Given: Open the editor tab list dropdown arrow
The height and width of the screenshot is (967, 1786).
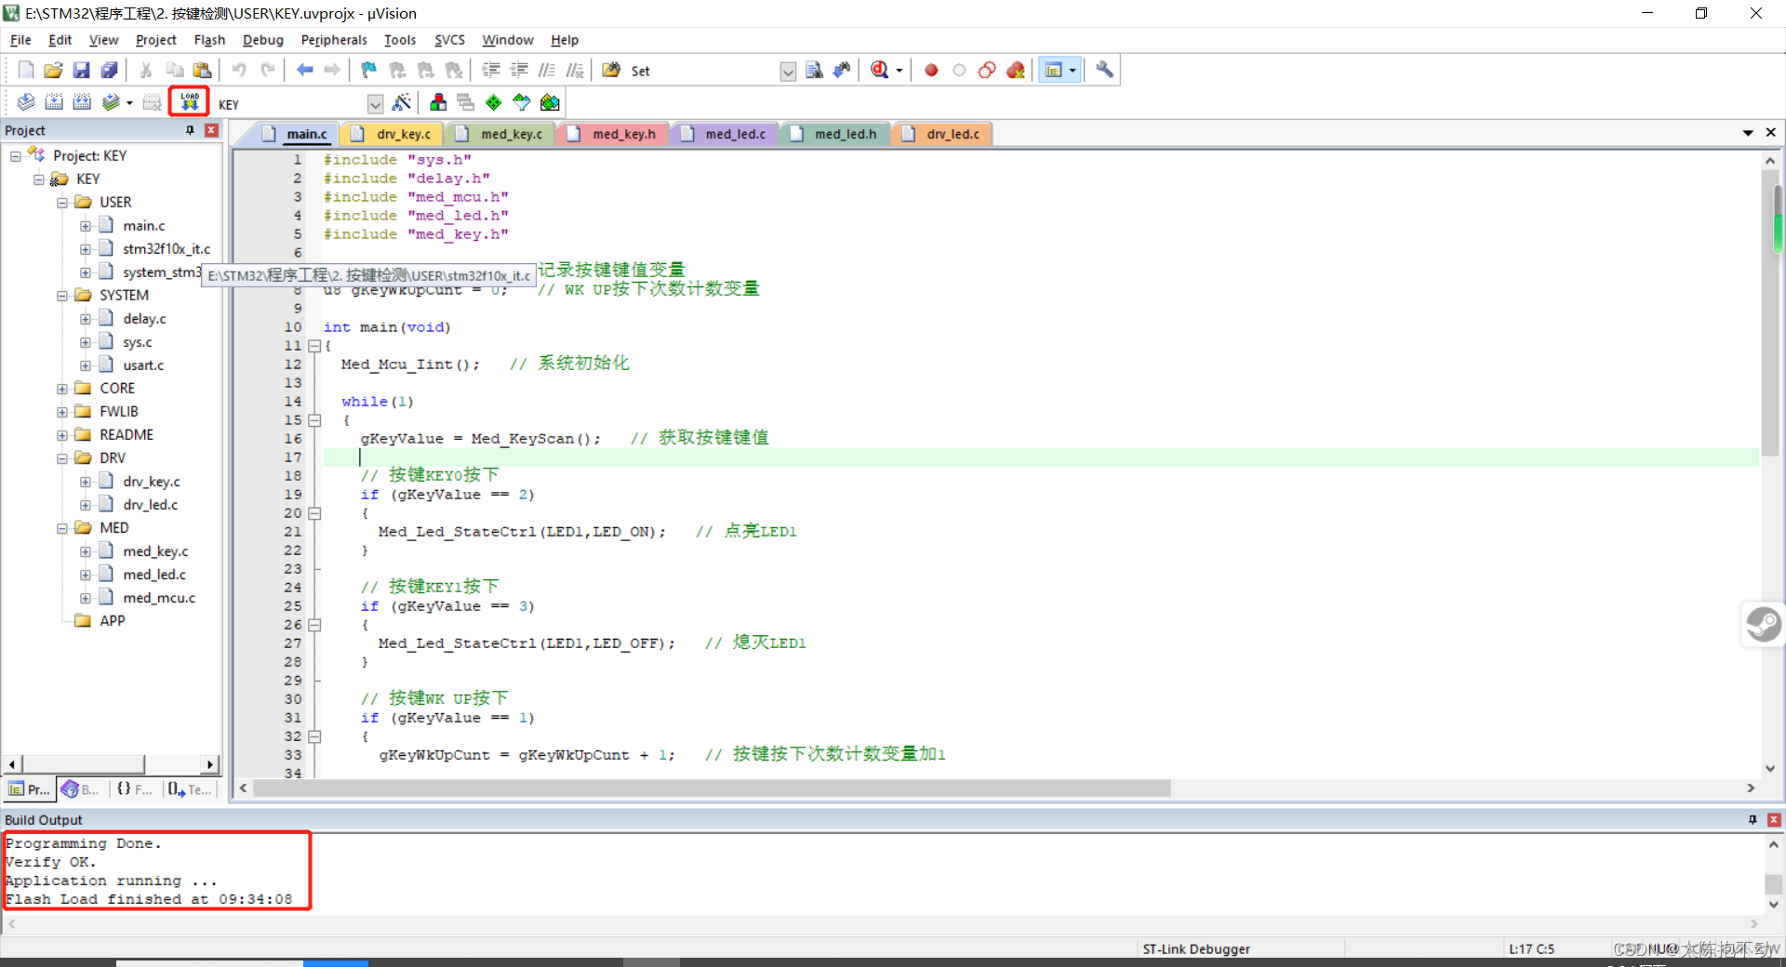Looking at the screenshot, I should tap(1748, 133).
